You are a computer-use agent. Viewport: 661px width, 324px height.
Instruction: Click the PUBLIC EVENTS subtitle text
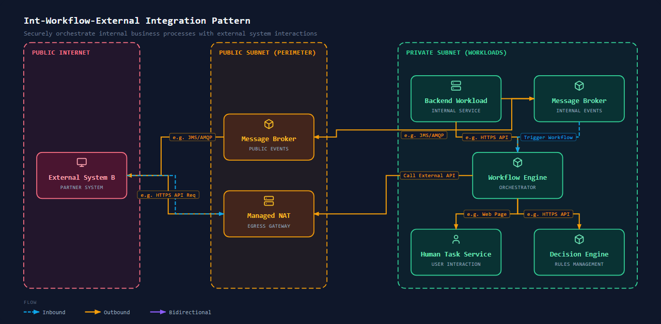point(269,149)
